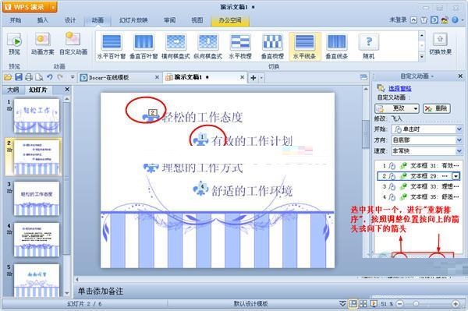468x311 pixels.
Task: Click text 舒适的工作环境 on slide
Action: [x=252, y=190]
